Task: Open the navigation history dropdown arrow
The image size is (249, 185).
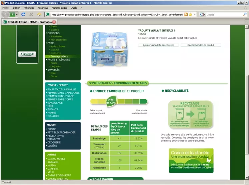Action: coord(17,15)
